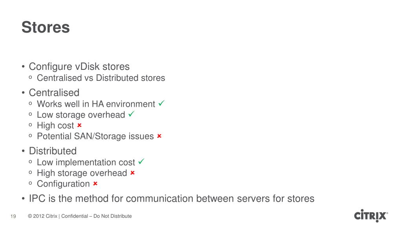Click the green checkmark after HA environment
Screen dimensions: 402x226
point(161,103)
